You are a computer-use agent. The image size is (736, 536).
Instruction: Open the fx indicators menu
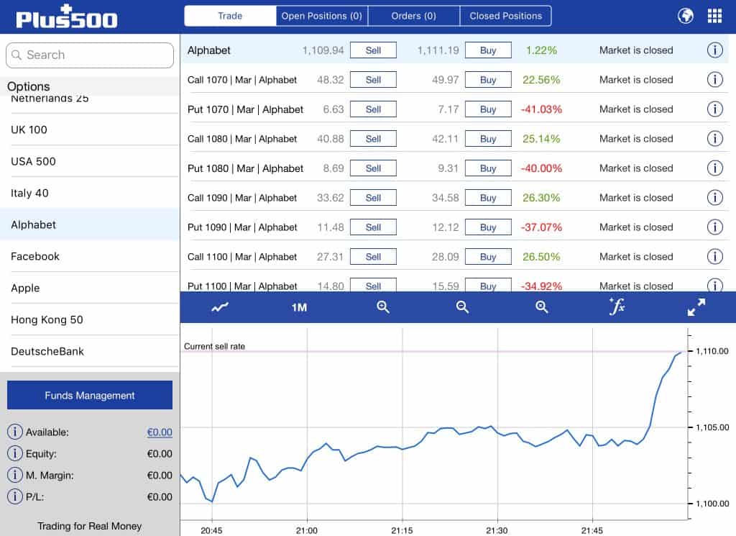[617, 307]
